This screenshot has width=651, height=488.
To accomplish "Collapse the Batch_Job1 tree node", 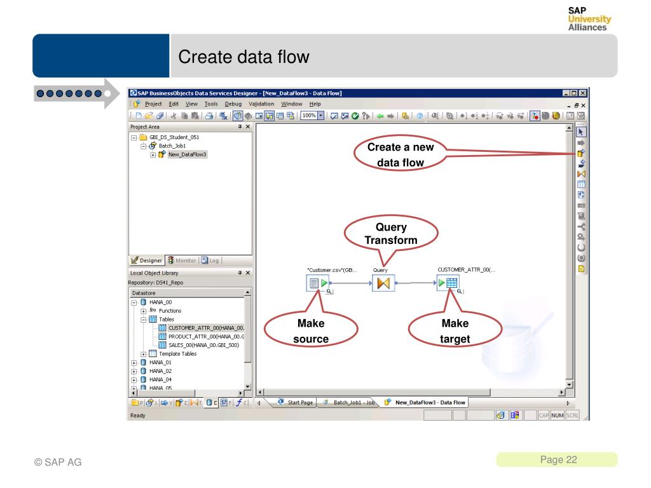I will pos(143,146).
